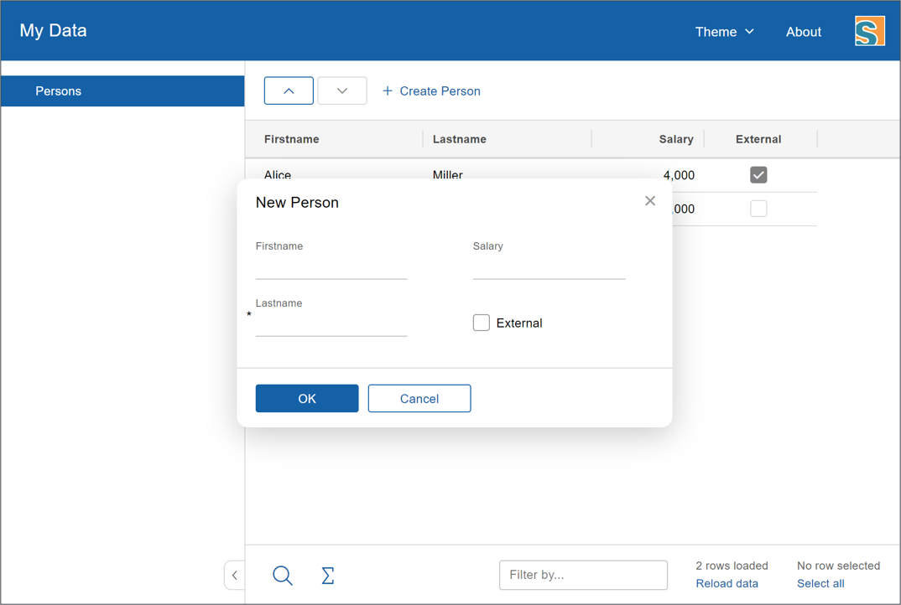Click the orange S logo icon

[869, 32]
